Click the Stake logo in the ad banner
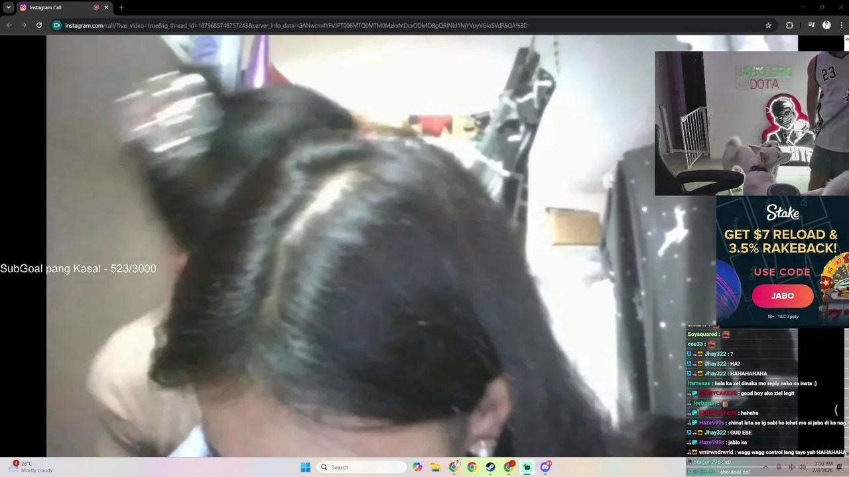The image size is (849, 477). 783,212
